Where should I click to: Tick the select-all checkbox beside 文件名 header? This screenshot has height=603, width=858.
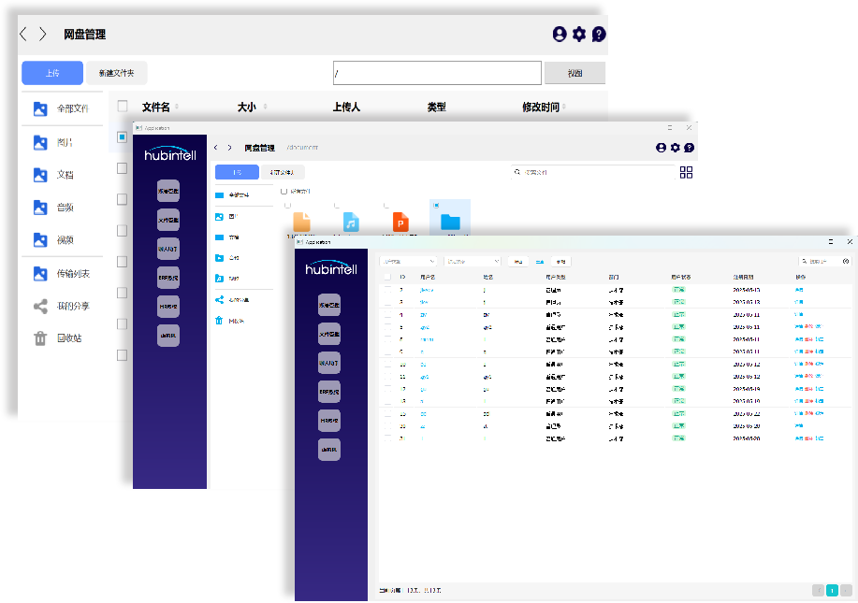[122, 108]
